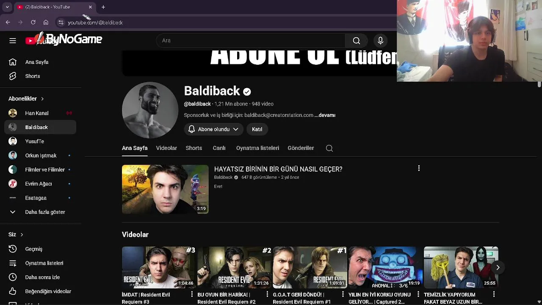Viewport: 542px width, 305px height.
Task: Go to Ana Sayfa in sidebar
Action: point(41,62)
